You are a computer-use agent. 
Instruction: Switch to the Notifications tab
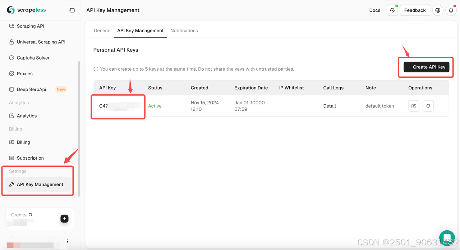(184, 30)
